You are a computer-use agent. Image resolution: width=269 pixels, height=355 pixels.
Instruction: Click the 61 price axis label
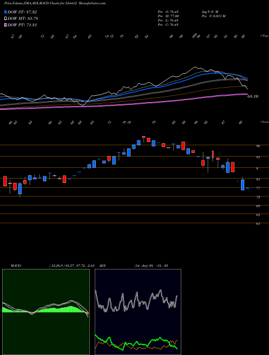click(258, 224)
